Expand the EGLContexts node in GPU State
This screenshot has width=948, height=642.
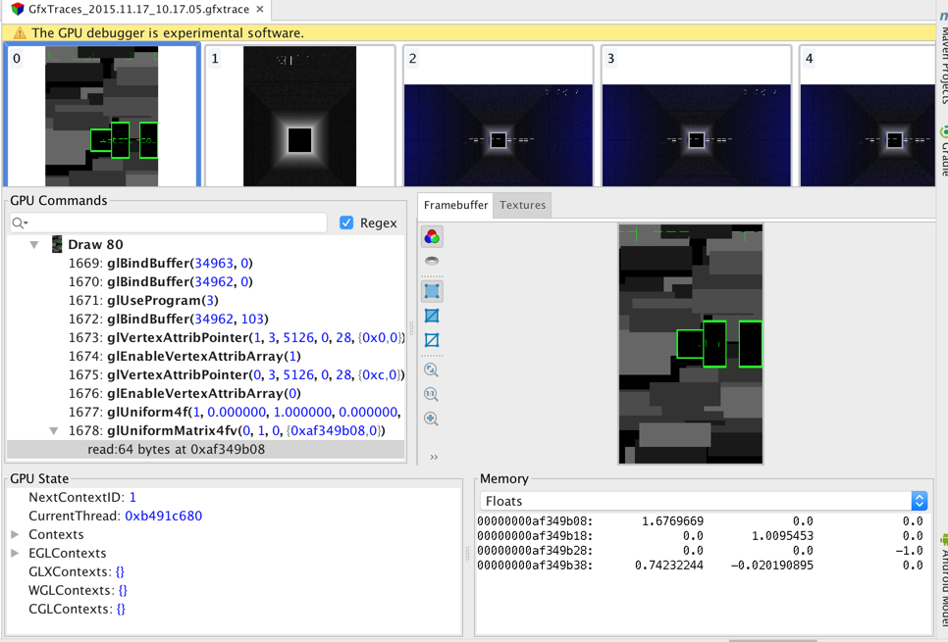[16, 553]
